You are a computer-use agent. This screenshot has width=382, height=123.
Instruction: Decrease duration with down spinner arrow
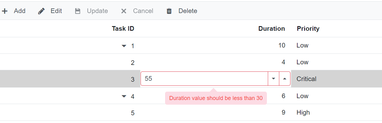pyautogui.click(x=273, y=79)
